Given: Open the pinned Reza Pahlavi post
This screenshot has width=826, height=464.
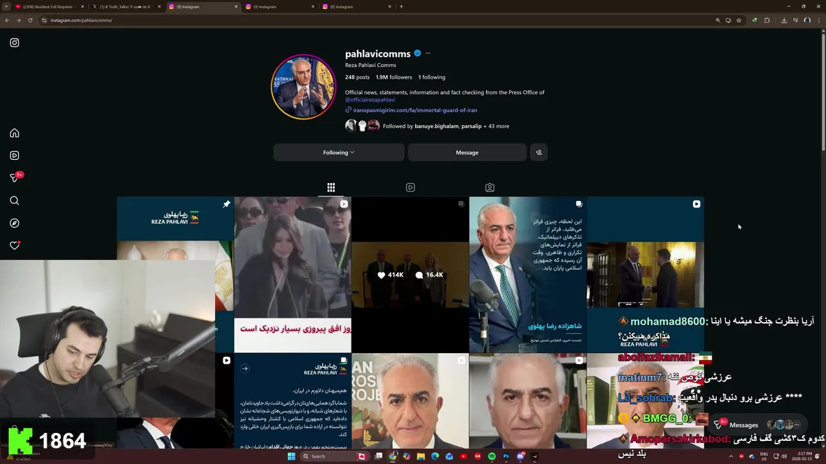Looking at the screenshot, I should [x=176, y=228].
